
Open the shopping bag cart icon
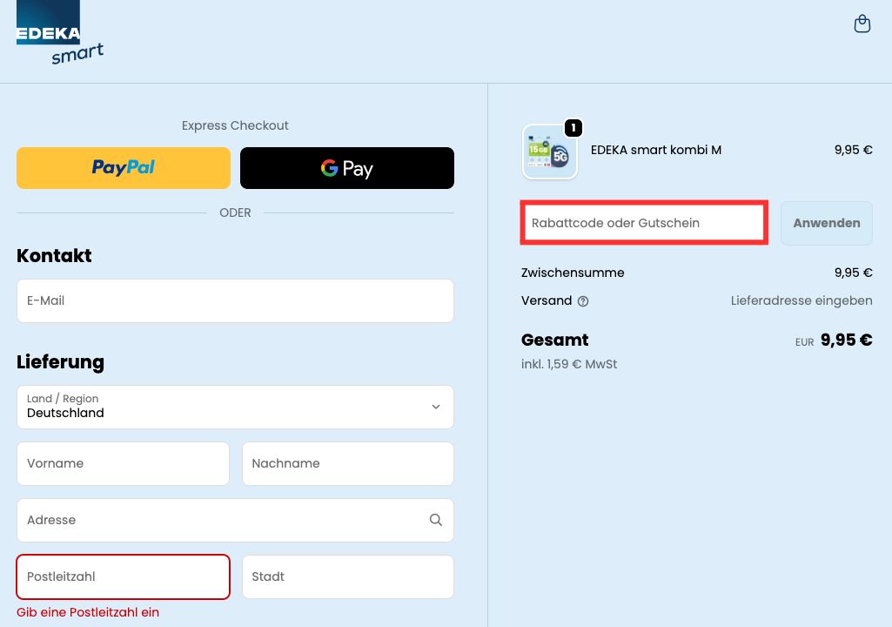point(862,24)
